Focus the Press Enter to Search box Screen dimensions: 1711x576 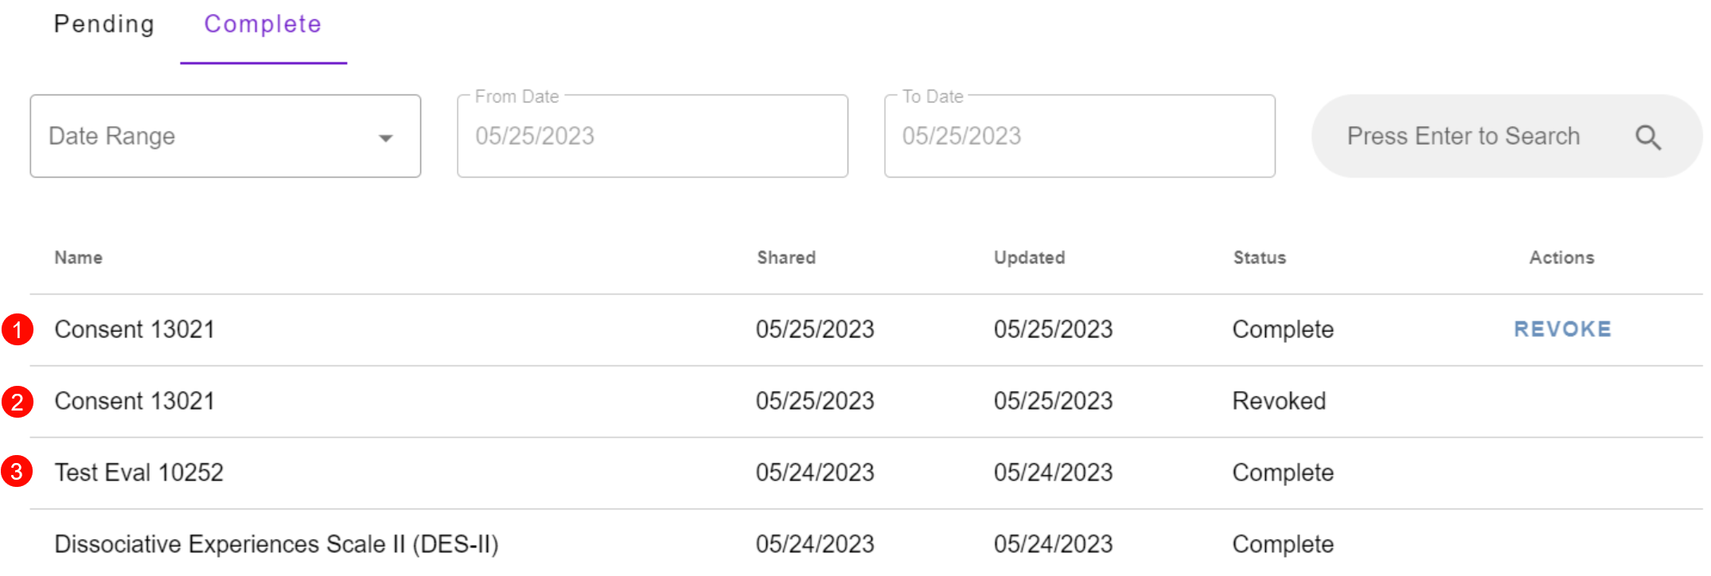[x=1506, y=136]
